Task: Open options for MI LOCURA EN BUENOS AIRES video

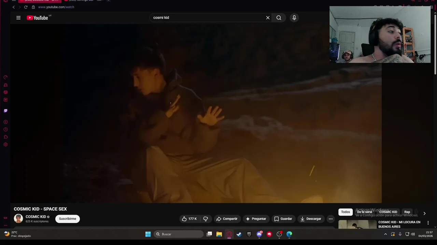Action: 428,223
